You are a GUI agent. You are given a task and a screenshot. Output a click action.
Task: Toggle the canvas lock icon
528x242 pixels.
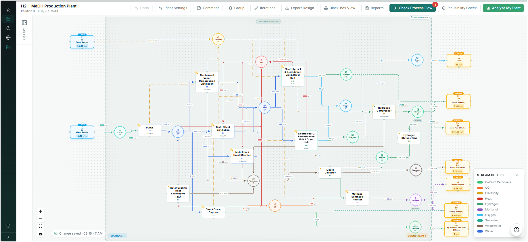click(x=41, y=234)
